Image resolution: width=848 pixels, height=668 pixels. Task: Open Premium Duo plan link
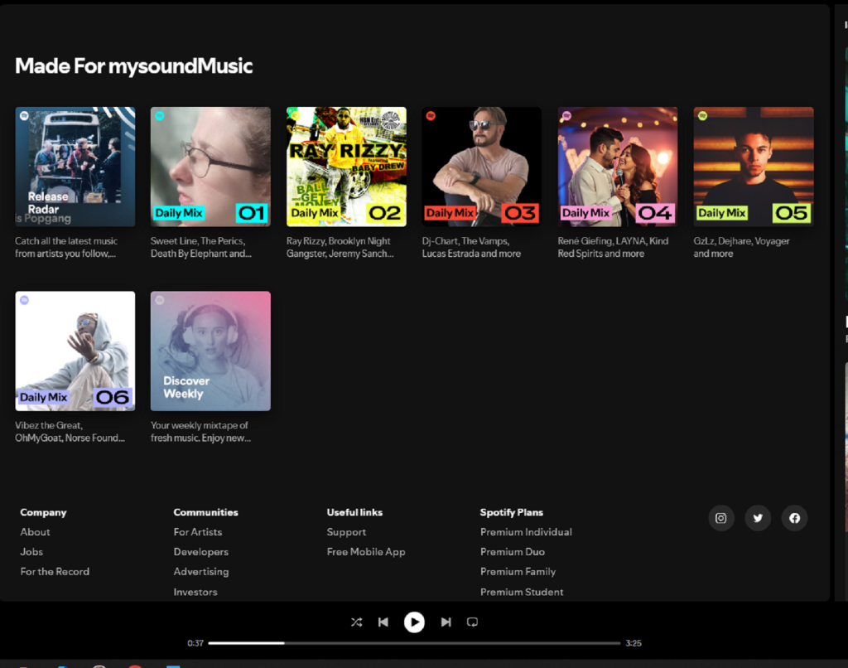pyautogui.click(x=512, y=552)
